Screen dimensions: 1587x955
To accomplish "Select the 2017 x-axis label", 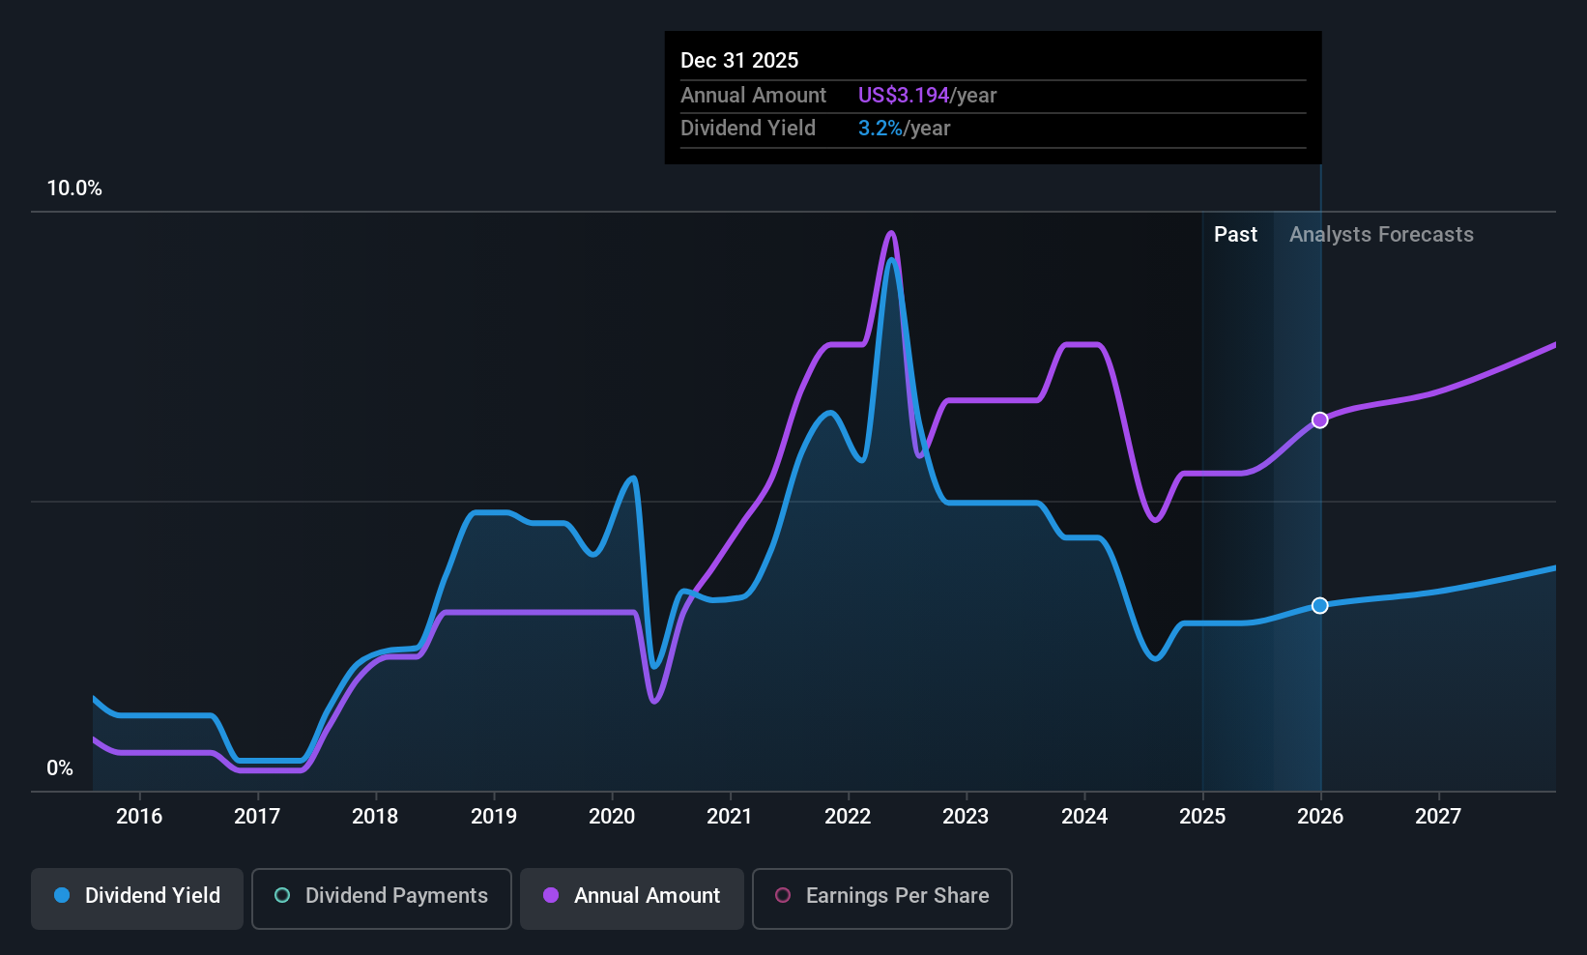I will 257,816.
